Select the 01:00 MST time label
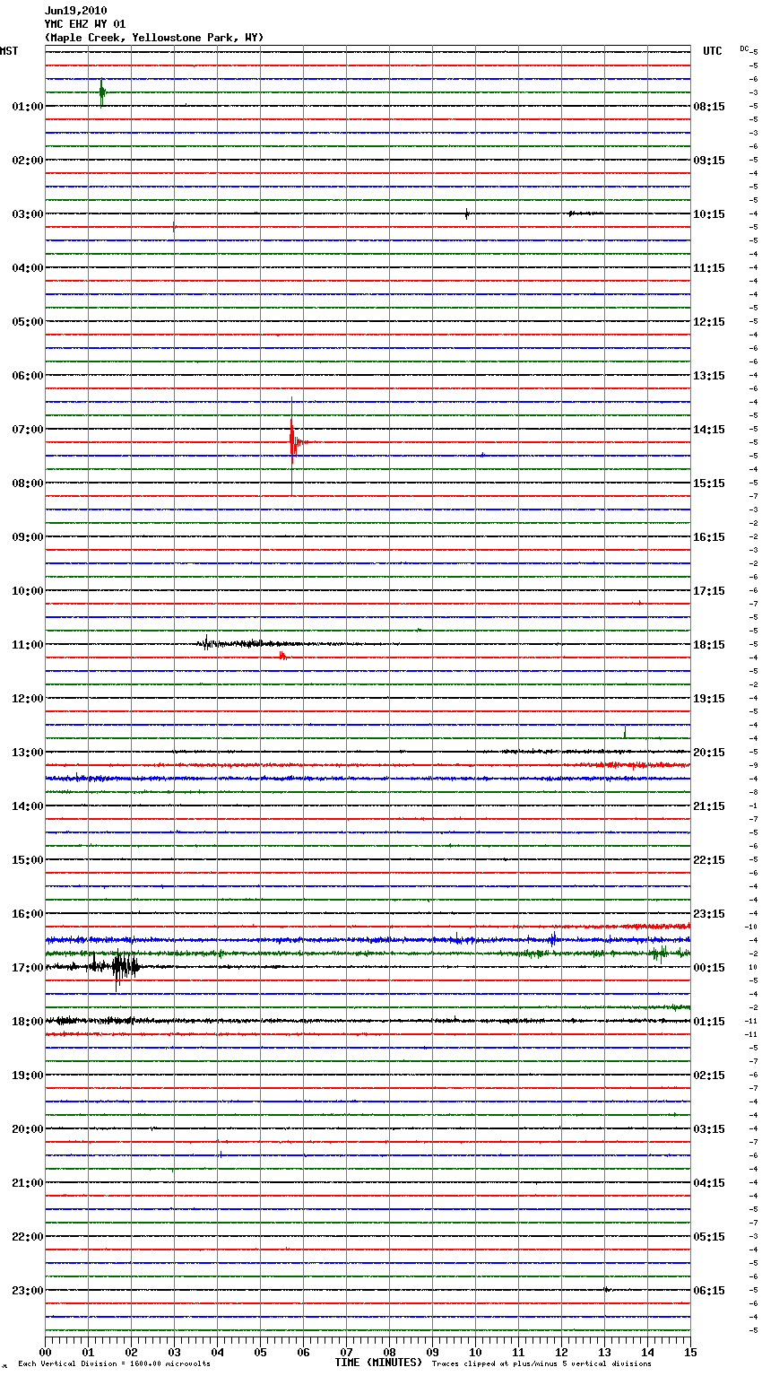Viewport: 762px width, 1376px height. (28, 107)
